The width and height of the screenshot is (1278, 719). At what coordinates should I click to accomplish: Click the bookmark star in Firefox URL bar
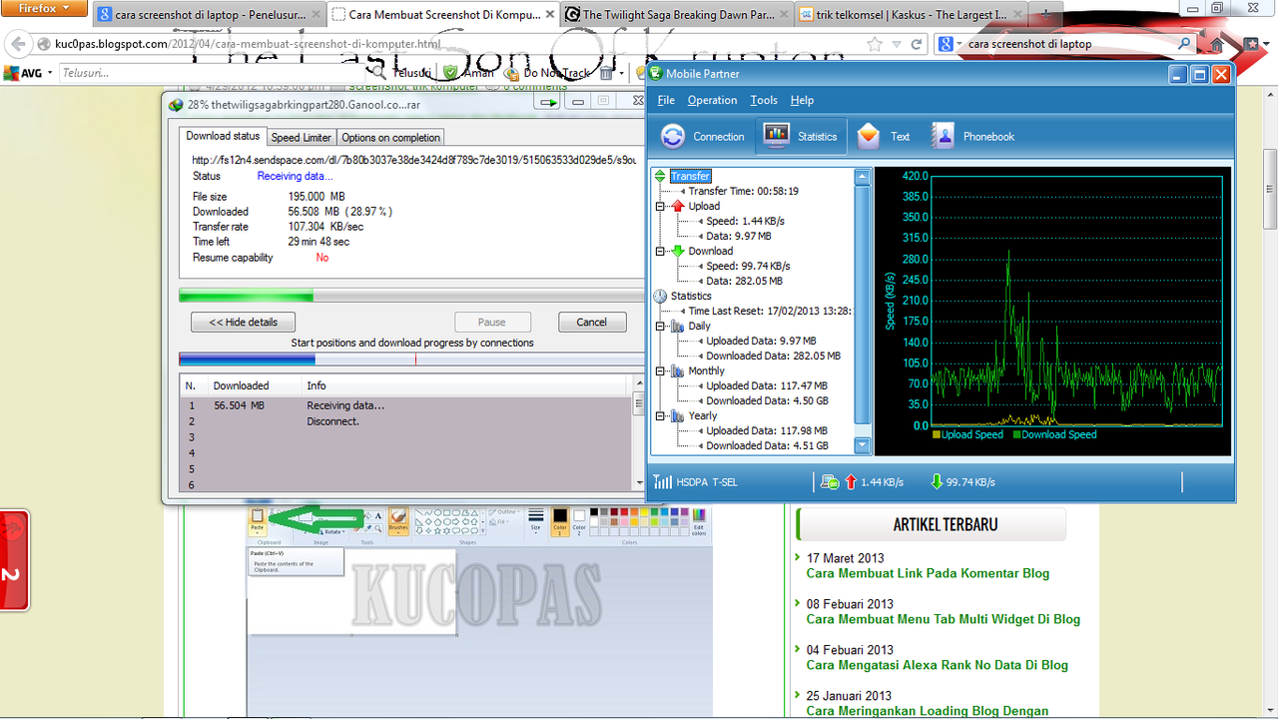click(x=875, y=44)
